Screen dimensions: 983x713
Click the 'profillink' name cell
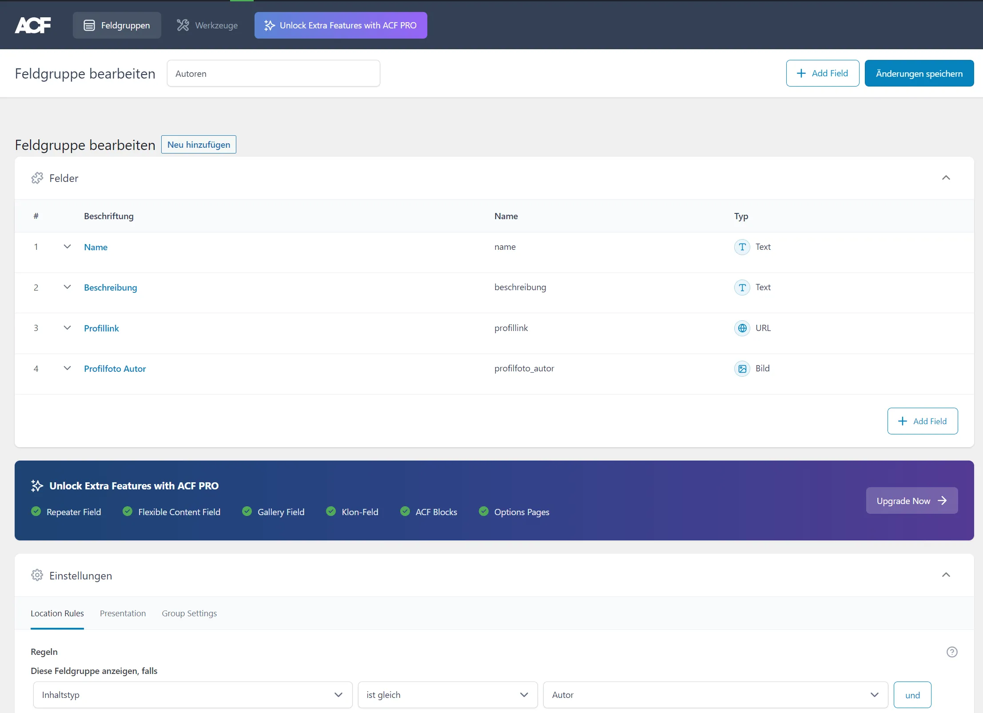click(511, 328)
